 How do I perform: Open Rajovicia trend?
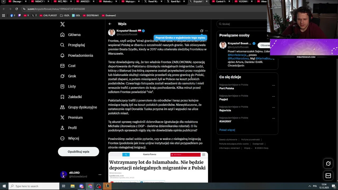[225, 110]
